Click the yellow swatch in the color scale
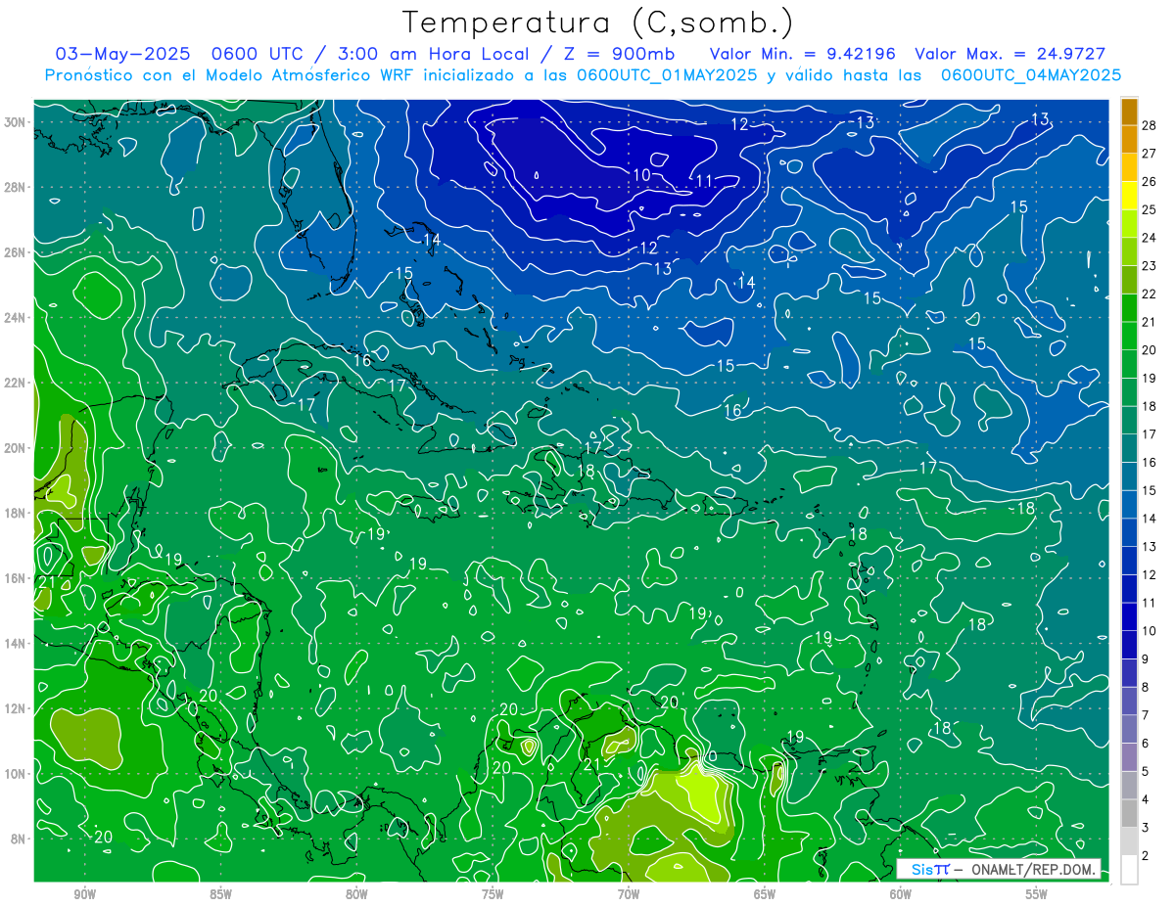Screen dimensions: 1175x907 1129,196
